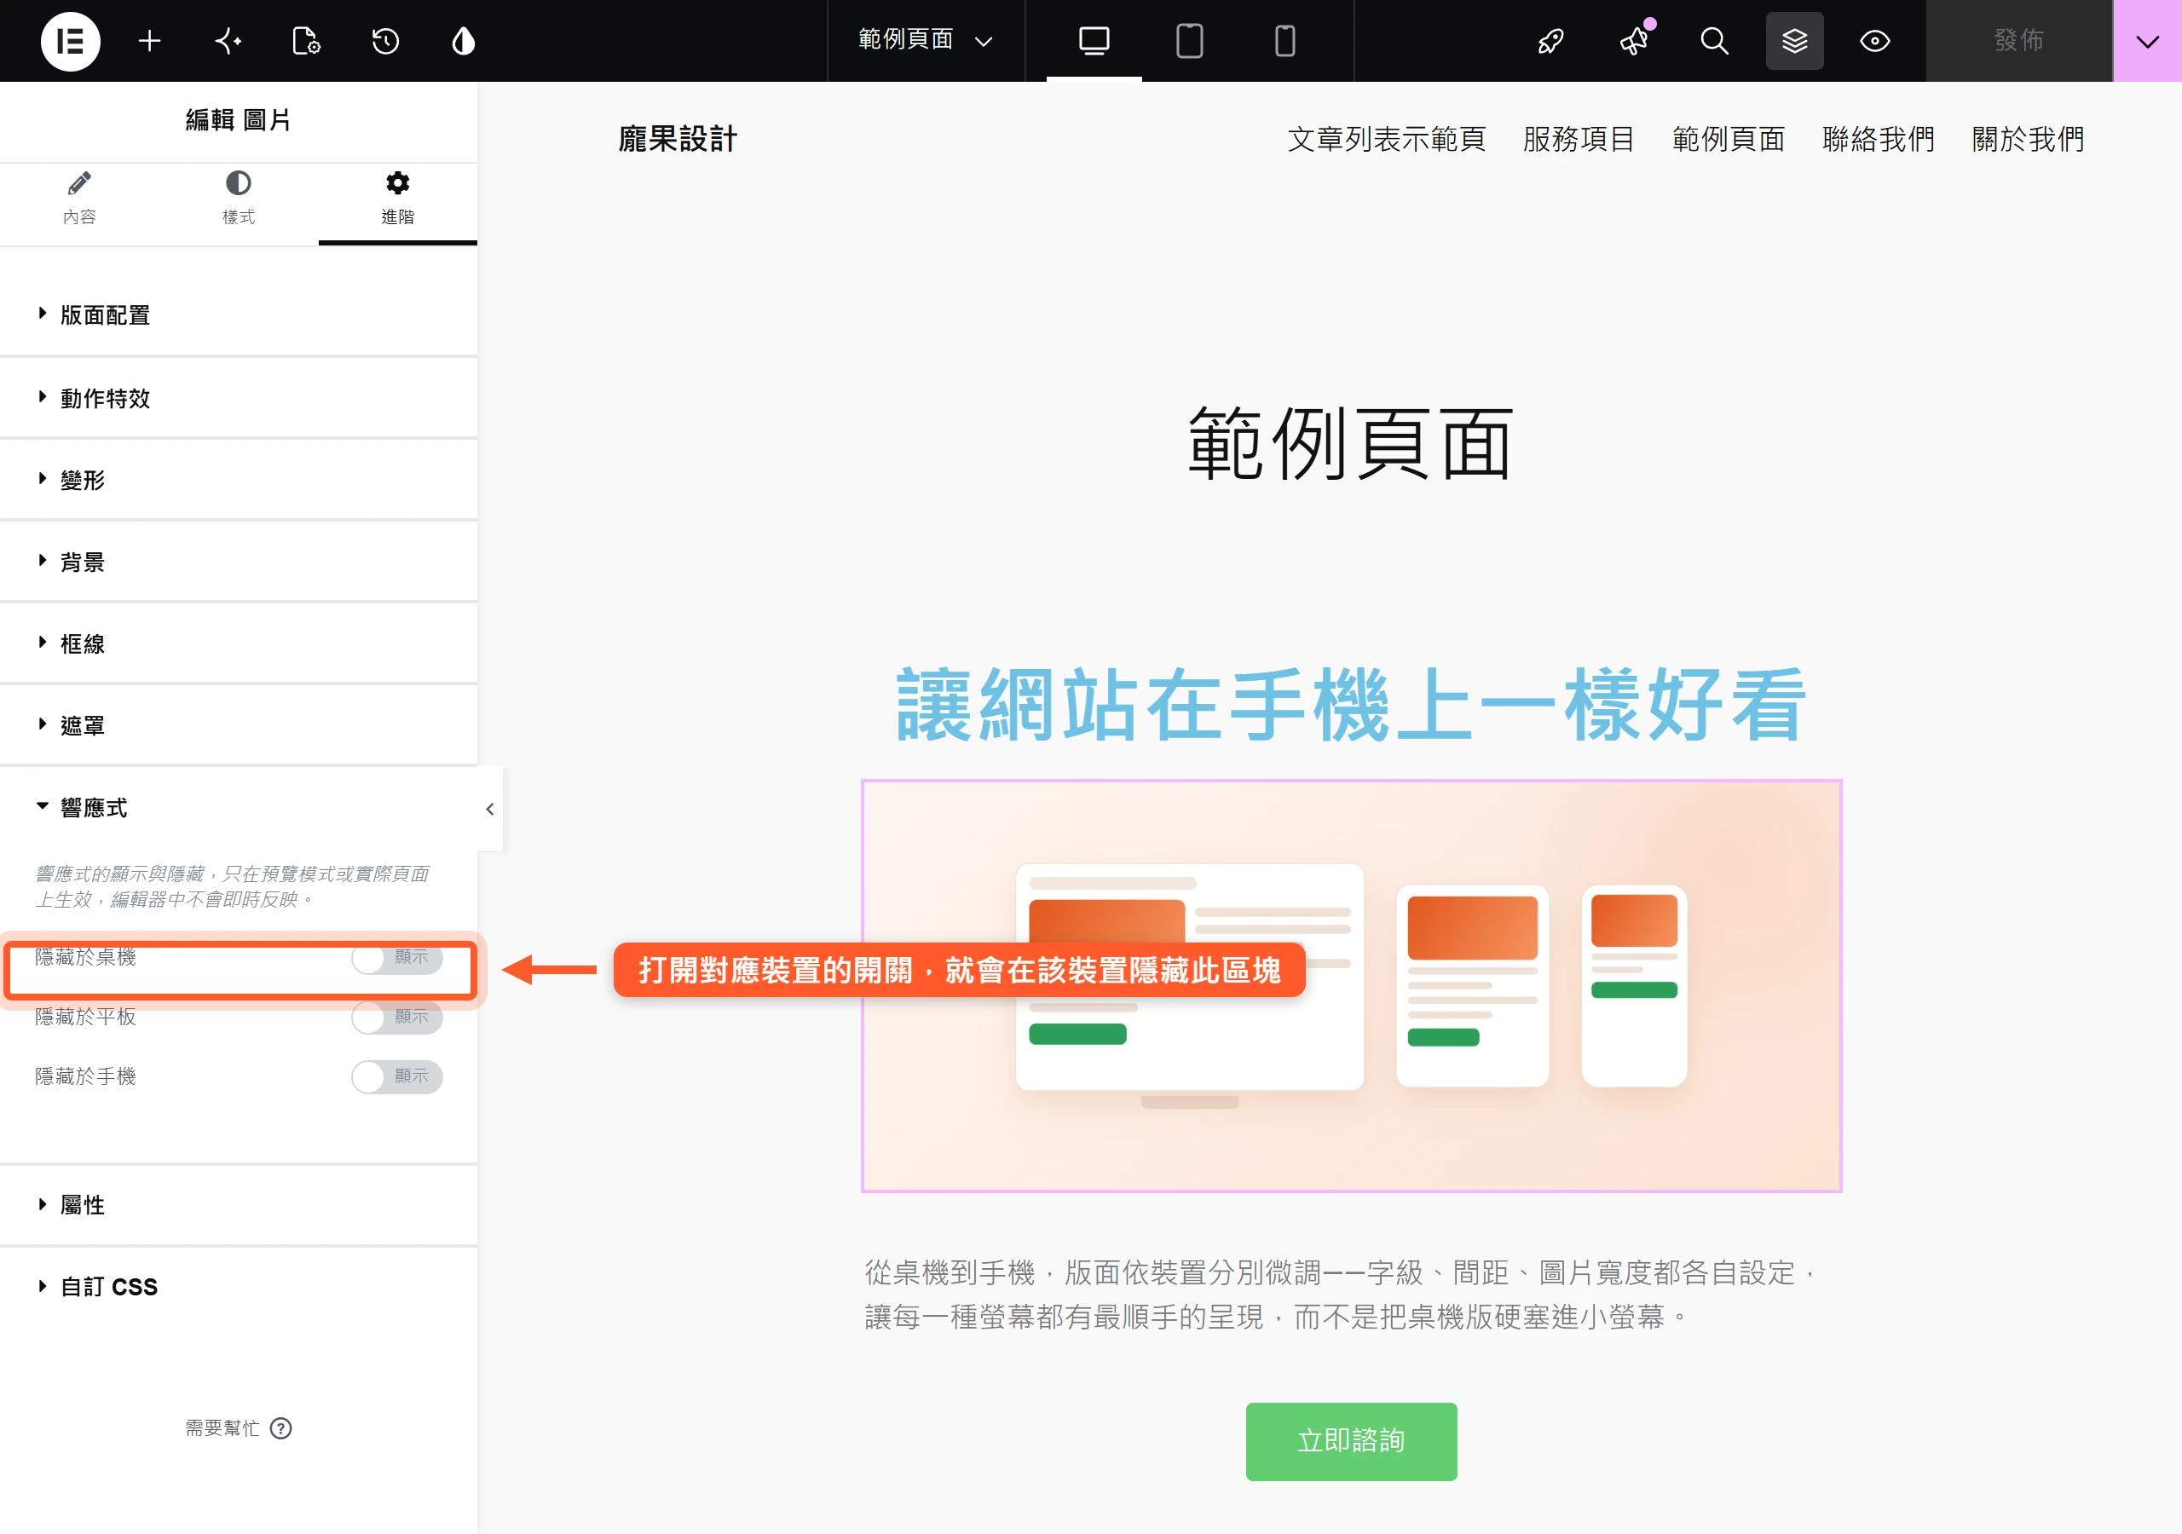Switch to mobile phone device view
2182x1534 pixels.
[x=1284, y=41]
